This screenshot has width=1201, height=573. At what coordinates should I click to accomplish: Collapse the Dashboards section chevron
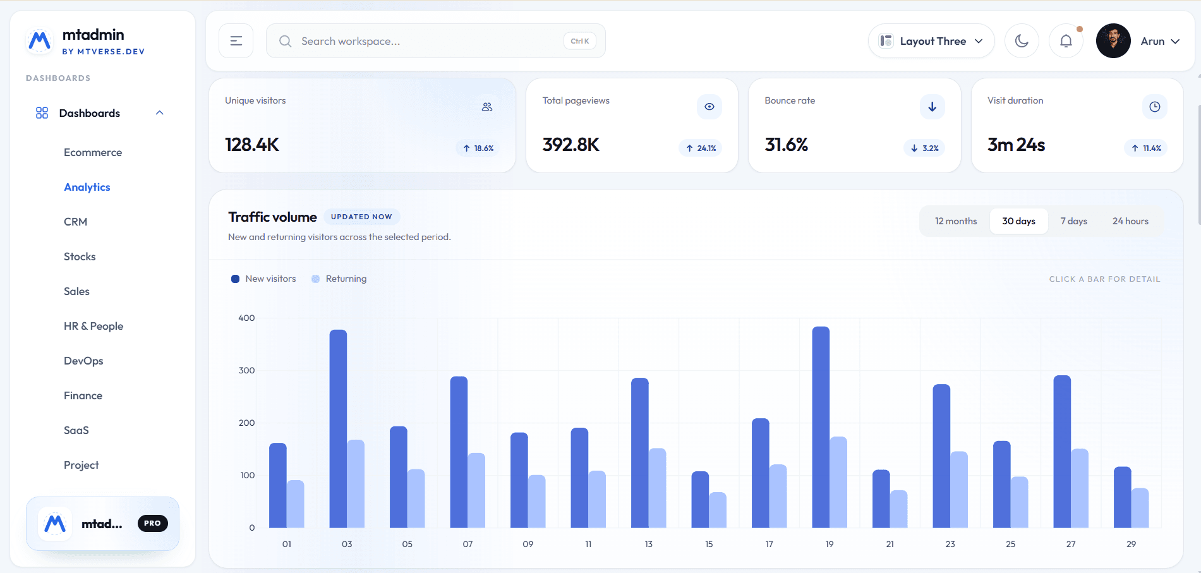pos(159,113)
